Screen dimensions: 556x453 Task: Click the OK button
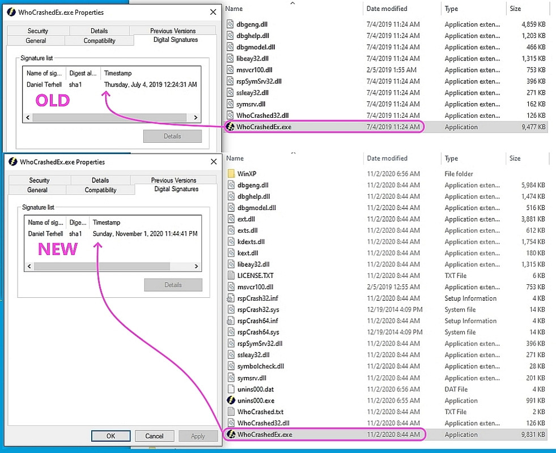coord(111,435)
